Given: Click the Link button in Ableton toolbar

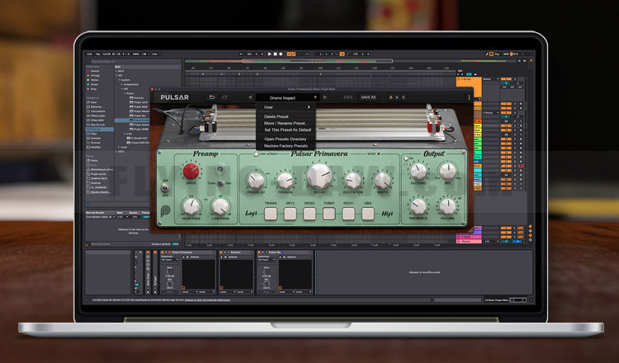Looking at the screenshot, I should point(90,54).
